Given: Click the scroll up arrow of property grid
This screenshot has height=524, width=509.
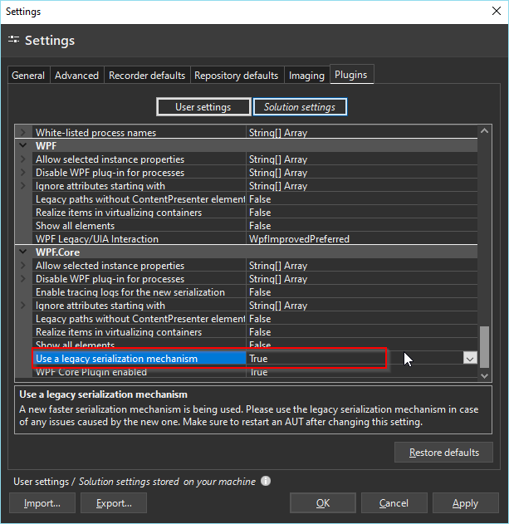Looking at the screenshot, I should (x=485, y=130).
